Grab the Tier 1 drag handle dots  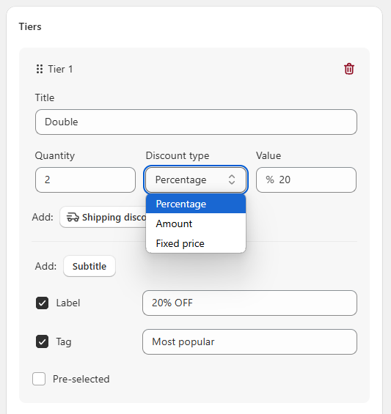(x=40, y=69)
